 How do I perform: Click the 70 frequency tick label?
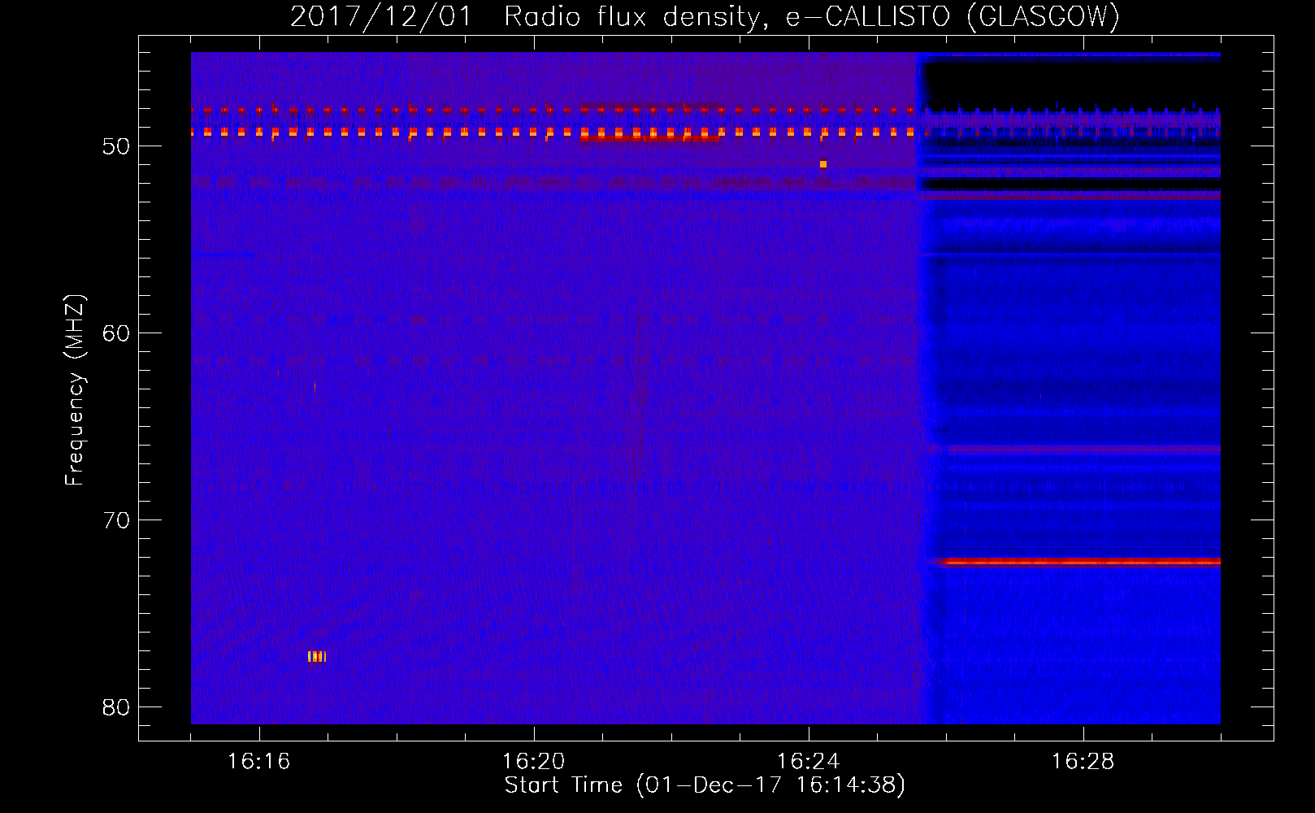tap(116, 520)
